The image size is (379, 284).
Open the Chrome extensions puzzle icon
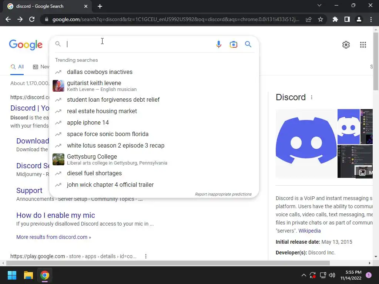coord(335,19)
